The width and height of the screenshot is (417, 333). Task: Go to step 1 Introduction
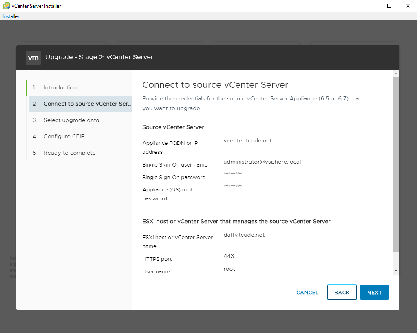click(x=60, y=88)
